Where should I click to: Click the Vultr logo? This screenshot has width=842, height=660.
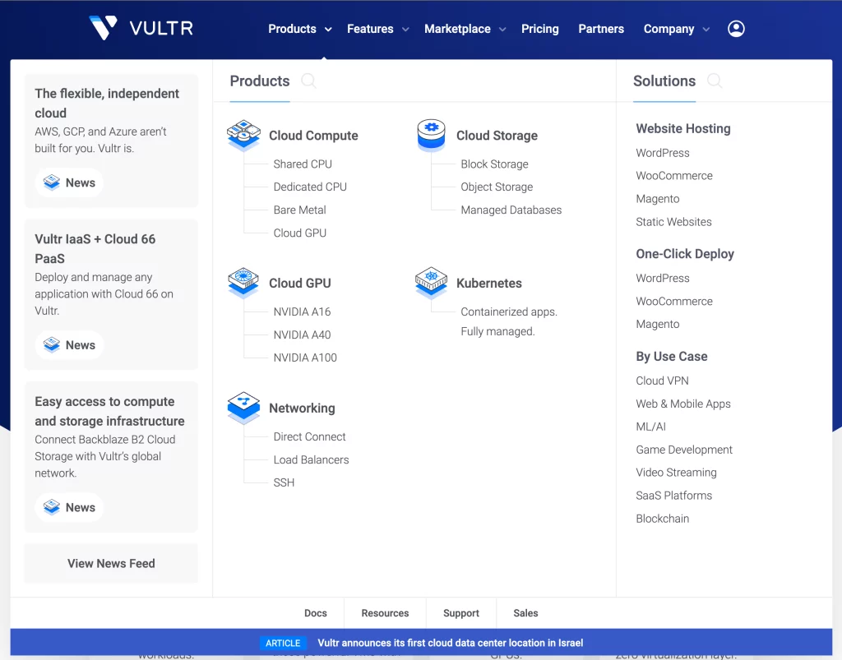[x=141, y=28]
